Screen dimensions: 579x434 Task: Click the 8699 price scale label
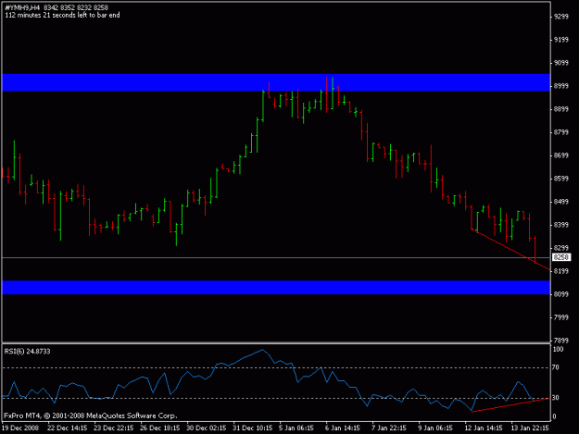click(561, 155)
